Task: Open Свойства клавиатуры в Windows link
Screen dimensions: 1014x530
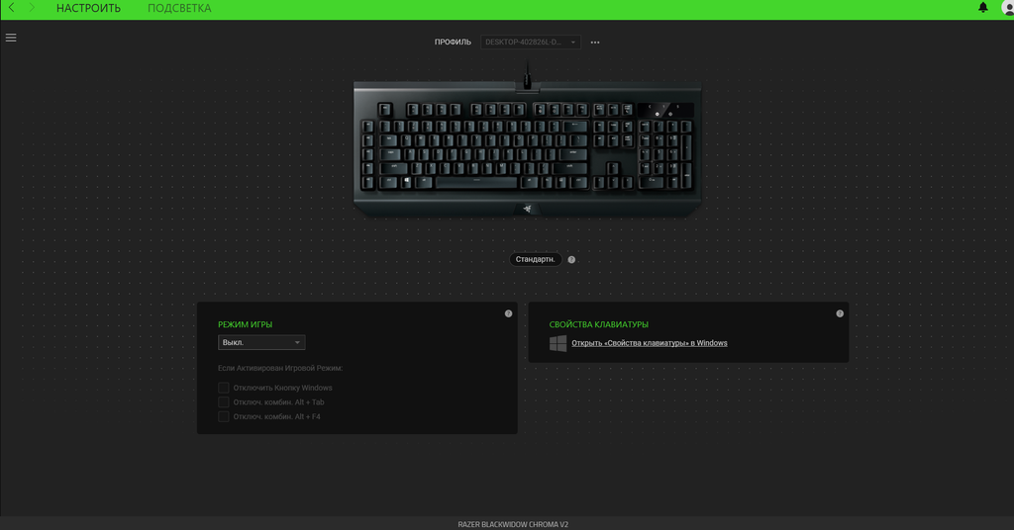Action: (650, 343)
